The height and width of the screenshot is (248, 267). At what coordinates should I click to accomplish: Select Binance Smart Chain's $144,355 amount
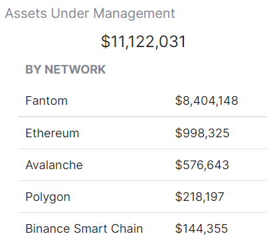pos(201,229)
